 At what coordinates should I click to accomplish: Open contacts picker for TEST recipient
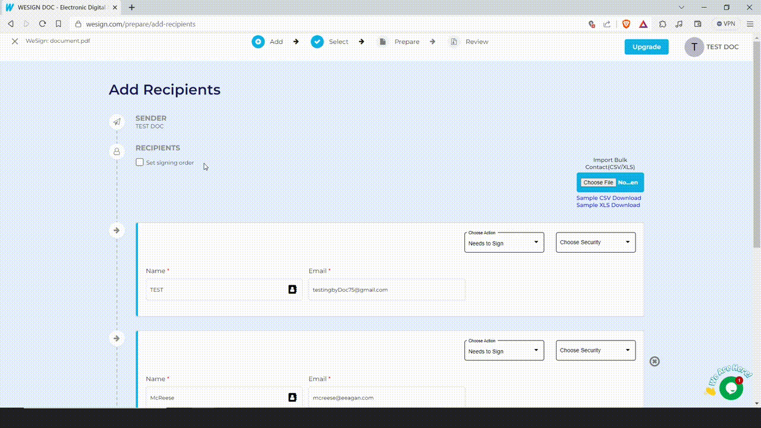[292, 289]
